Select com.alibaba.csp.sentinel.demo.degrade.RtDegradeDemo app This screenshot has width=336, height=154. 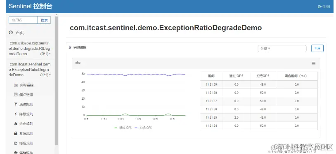coord(30,48)
